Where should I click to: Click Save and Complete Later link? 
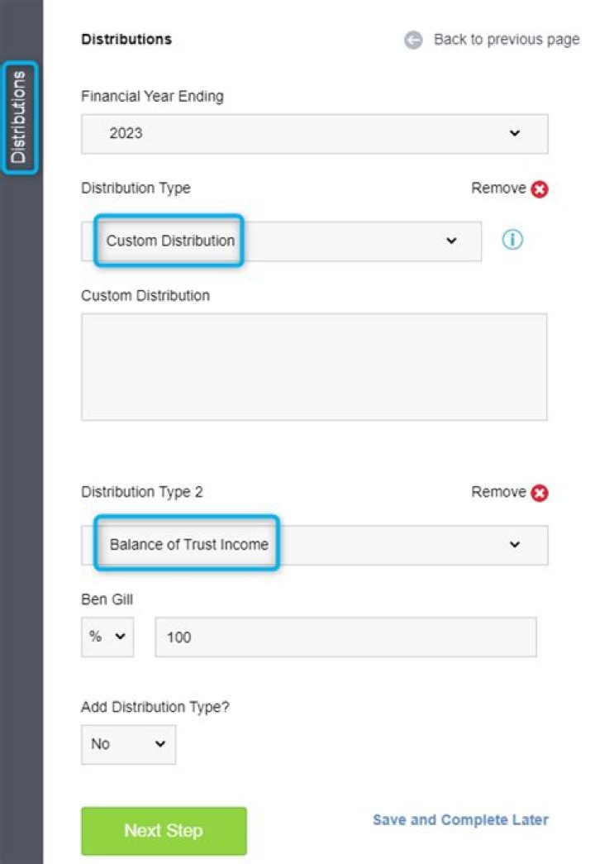tap(460, 820)
